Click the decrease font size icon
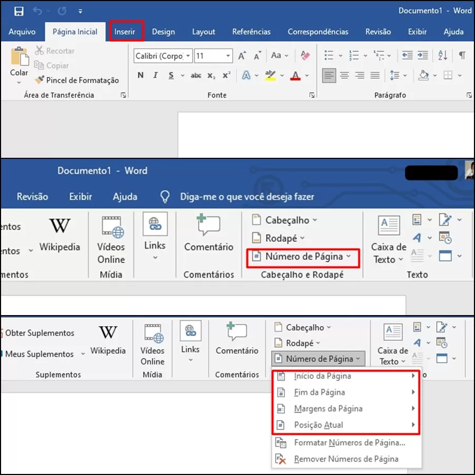The width and height of the screenshot is (475, 475). 258,56
